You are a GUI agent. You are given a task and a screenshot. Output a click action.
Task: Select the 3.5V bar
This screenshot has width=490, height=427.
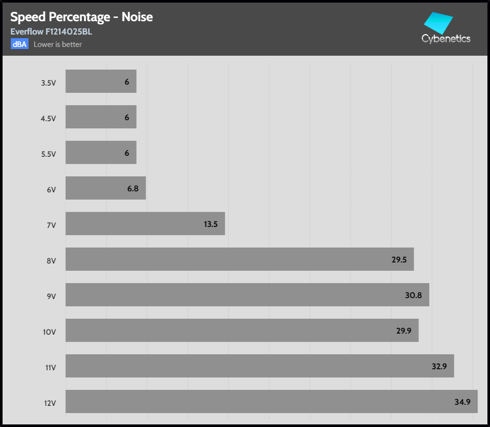click(100, 81)
